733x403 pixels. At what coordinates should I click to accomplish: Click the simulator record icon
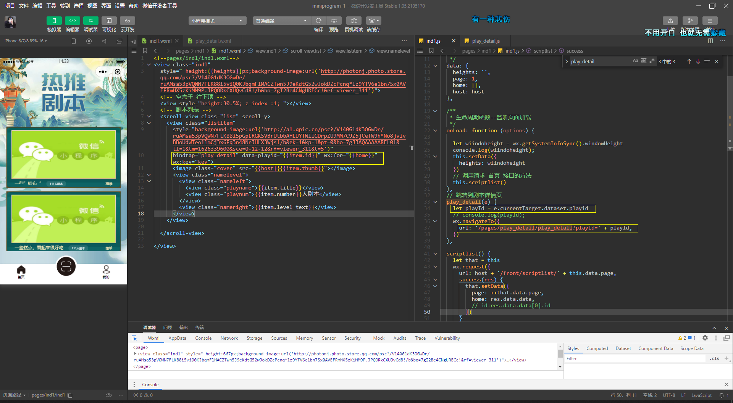click(x=89, y=41)
